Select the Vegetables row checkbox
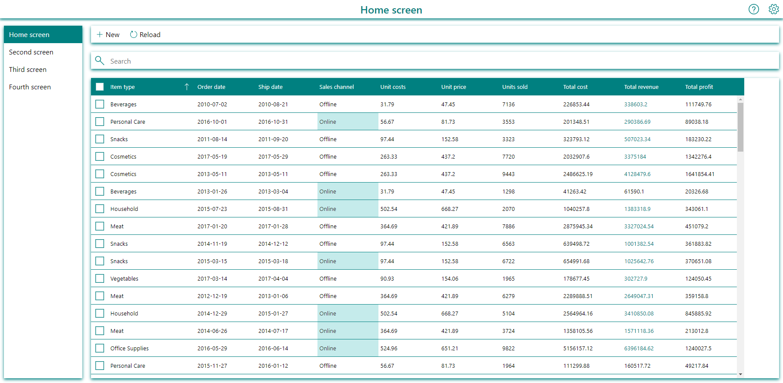783x383 pixels. 100,278
